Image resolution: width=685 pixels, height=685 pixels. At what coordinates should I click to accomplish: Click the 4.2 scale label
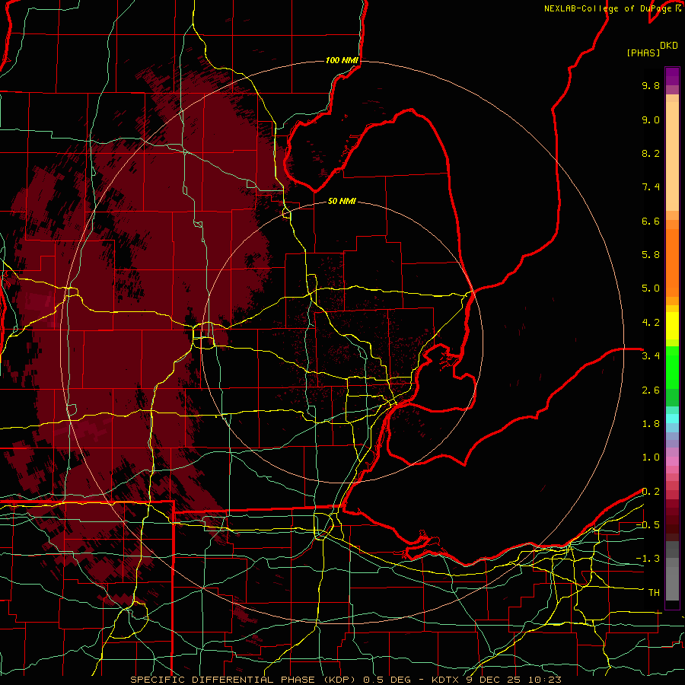tap(651, 323)
